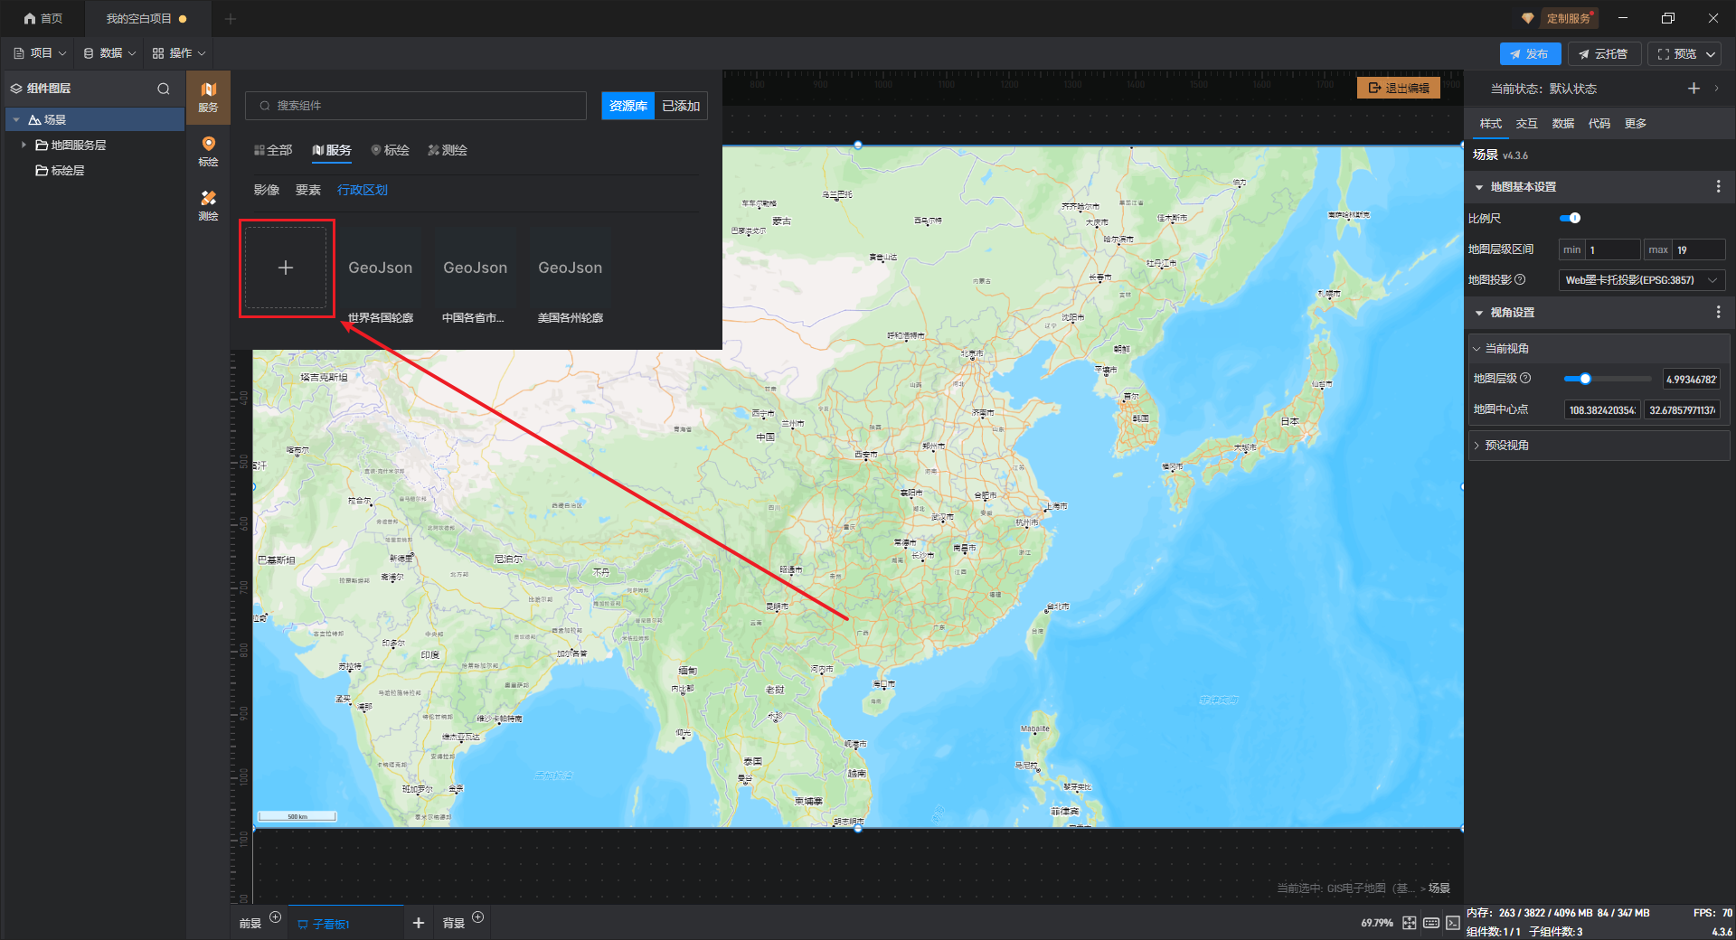Select the 要素 sub-category
1736x940 pixels.
point(308,190)
